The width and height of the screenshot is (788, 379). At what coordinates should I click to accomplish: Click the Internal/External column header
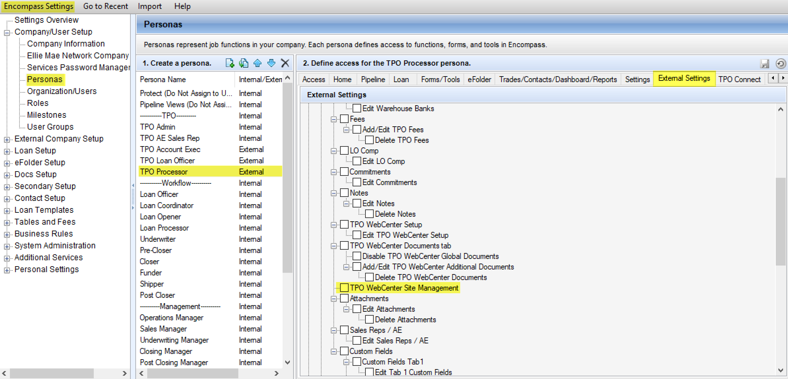coord(260,79)
